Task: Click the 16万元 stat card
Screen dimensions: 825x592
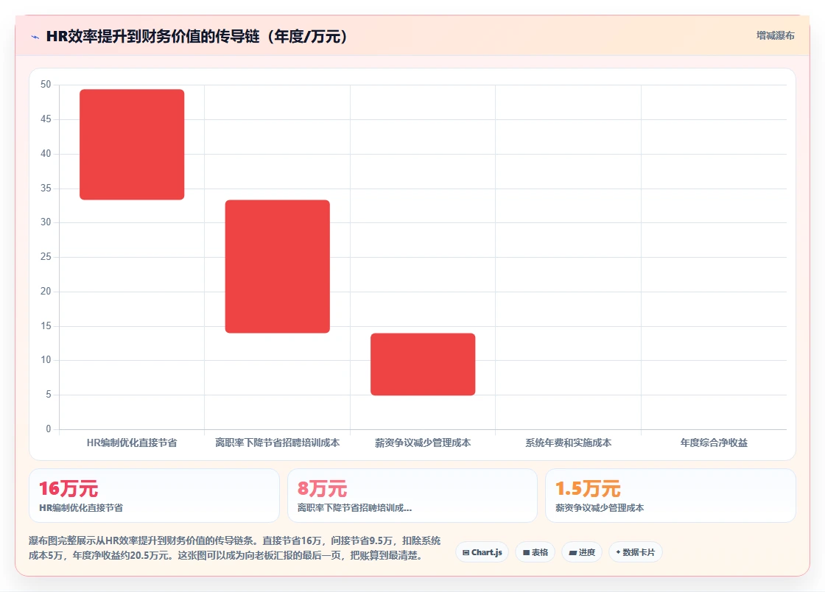Action: pyautogui.click(x=154, y=496)
